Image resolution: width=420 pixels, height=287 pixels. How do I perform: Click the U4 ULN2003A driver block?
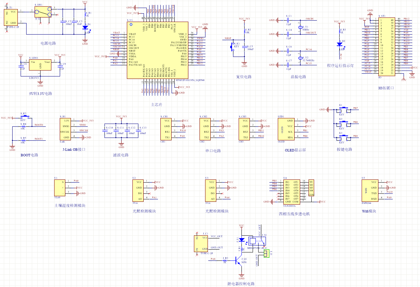[292, 192]
